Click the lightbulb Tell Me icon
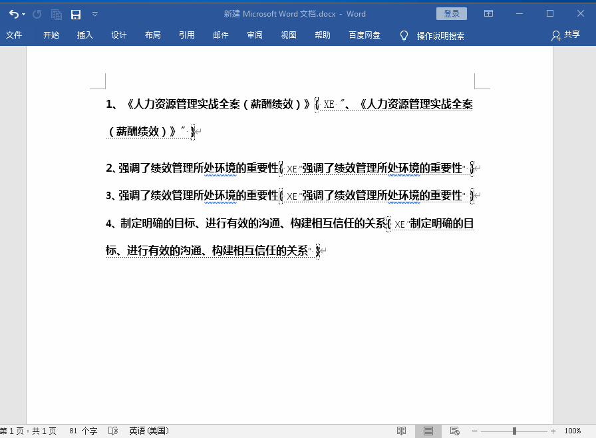596x438 pixels. pos(404,36)
